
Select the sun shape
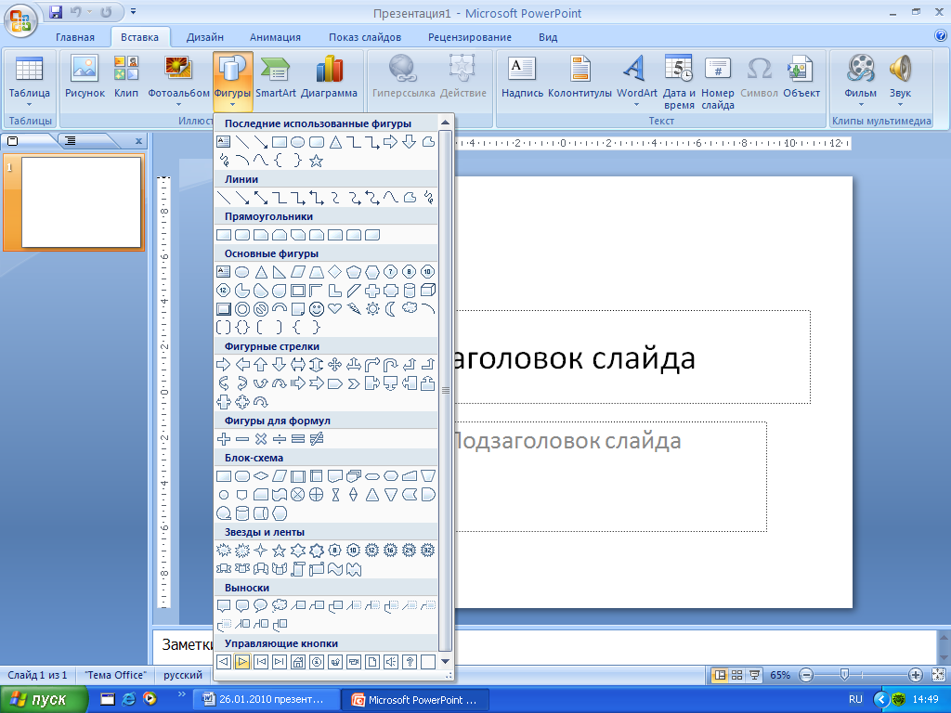point(372,308)
